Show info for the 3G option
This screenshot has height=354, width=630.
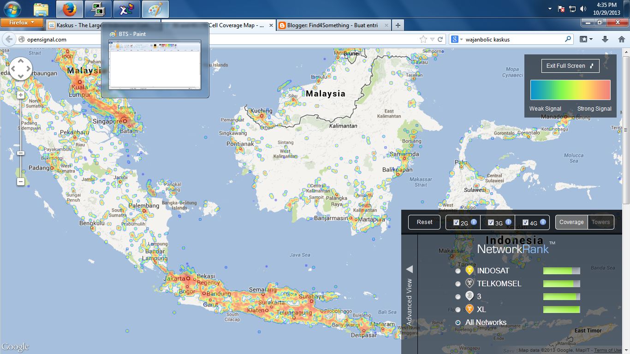508,222
